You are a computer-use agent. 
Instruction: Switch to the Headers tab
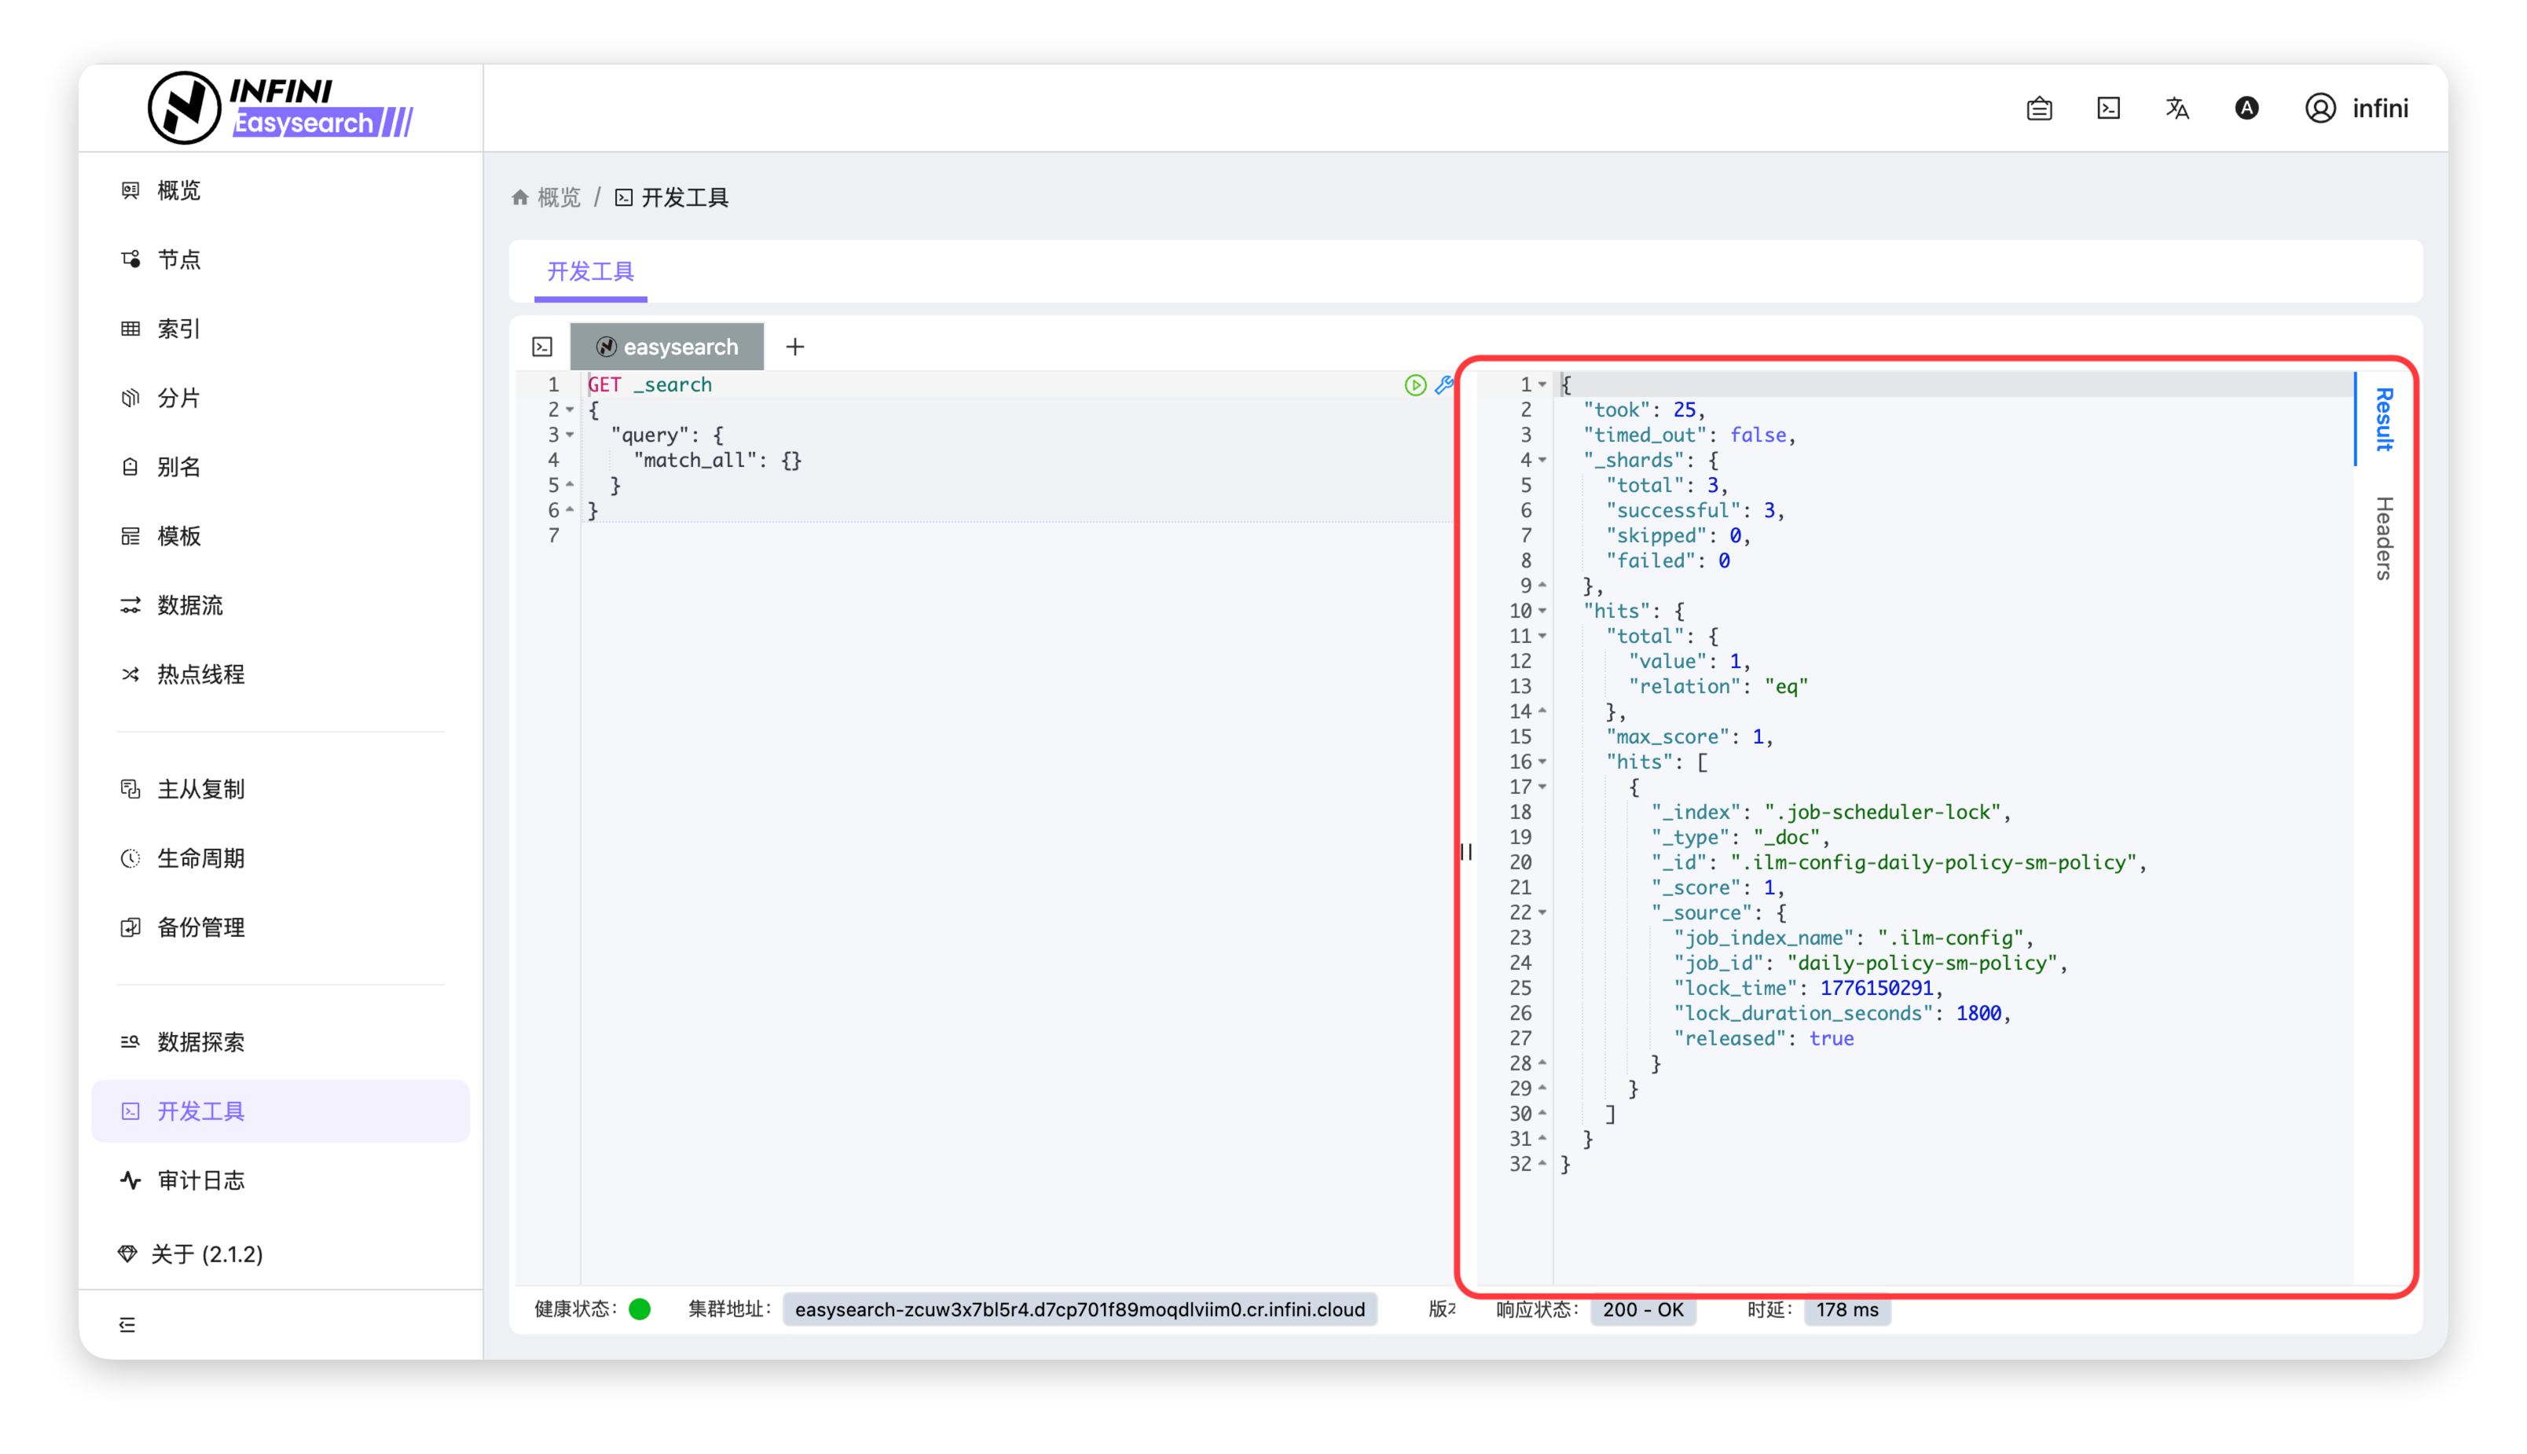click(2384, 538)
